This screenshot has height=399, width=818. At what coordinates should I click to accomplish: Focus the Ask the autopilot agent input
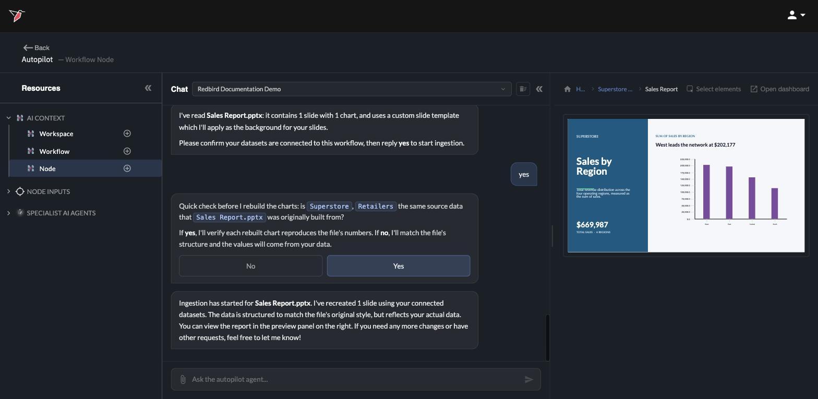tap(355, 379)
